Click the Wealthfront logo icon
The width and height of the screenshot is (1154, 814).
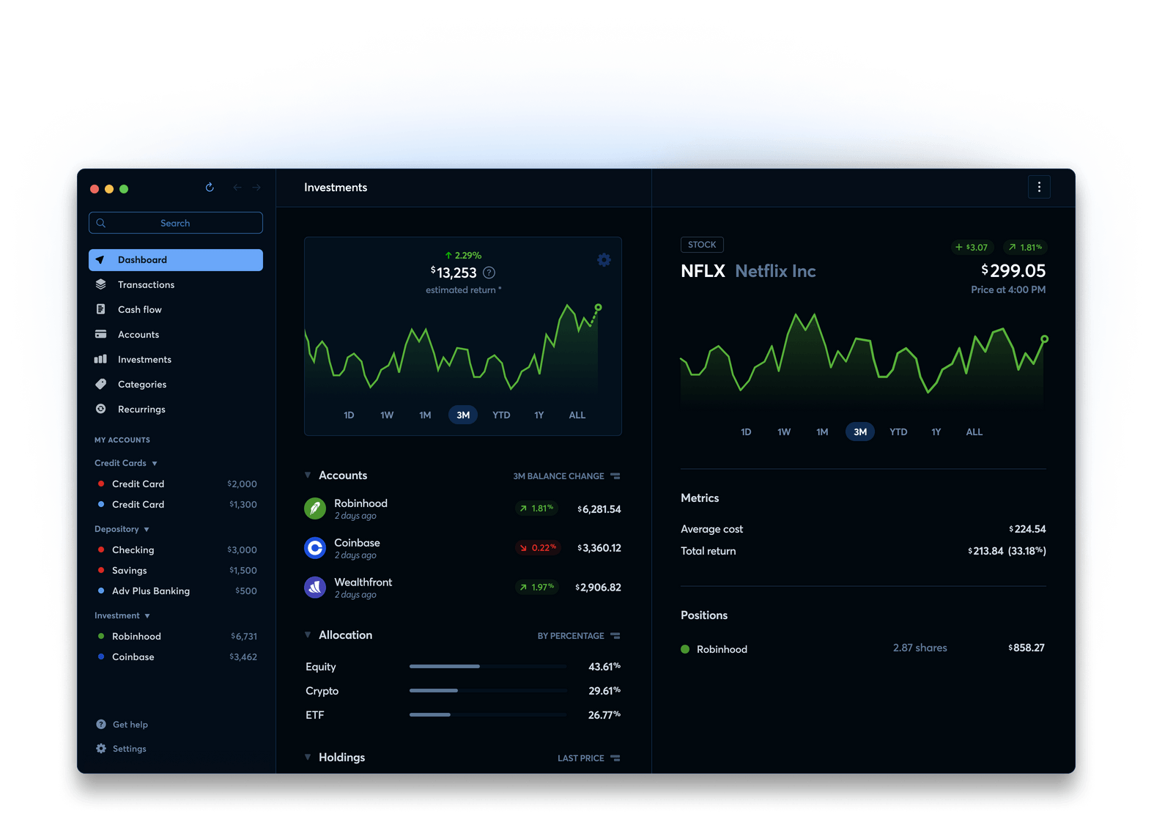315,587
